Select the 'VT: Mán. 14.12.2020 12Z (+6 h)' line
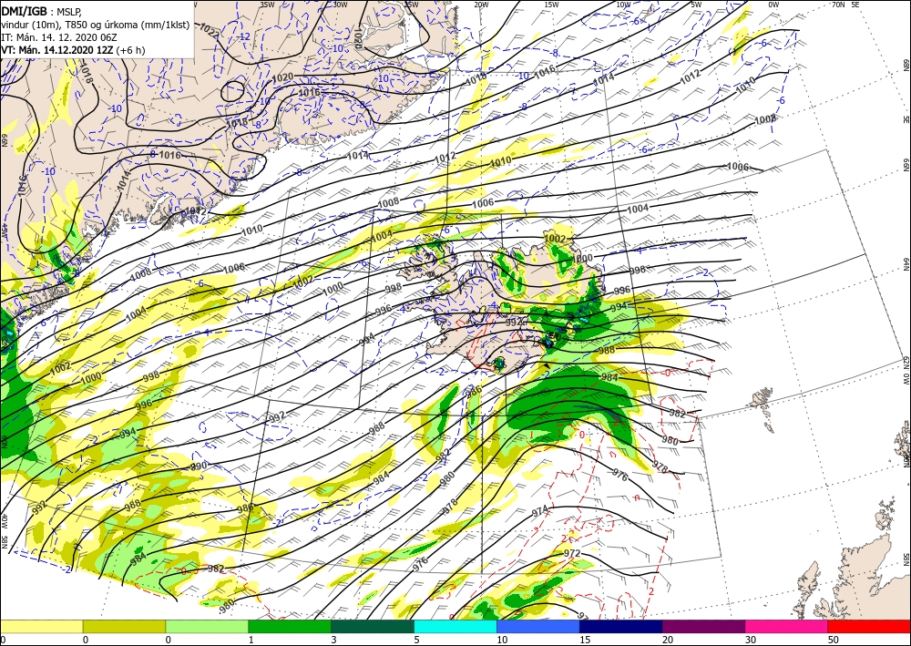 [x=73, y=50]
